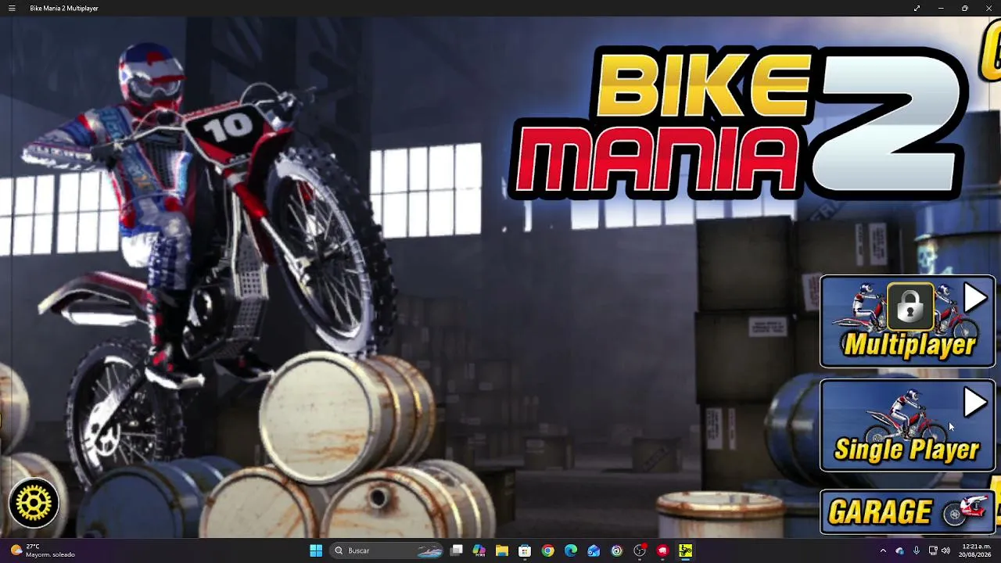
Task: Open the network display tray icon
Action: pos(932,550)
